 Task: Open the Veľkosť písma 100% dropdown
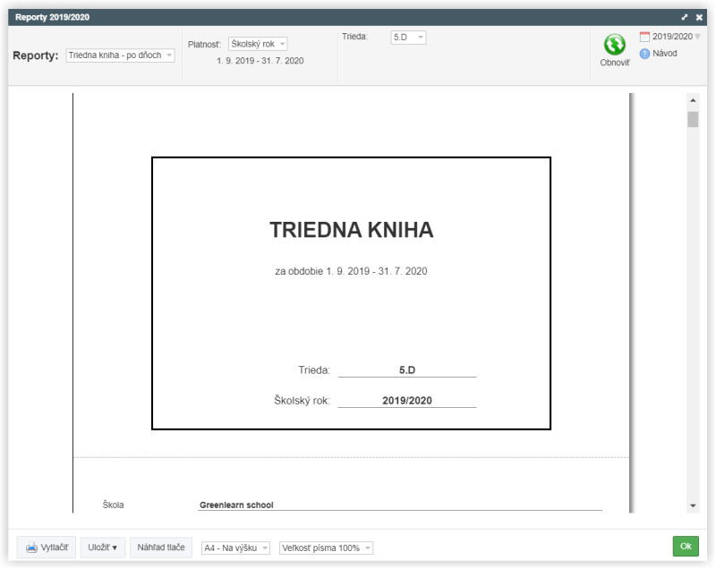point(326,548)
